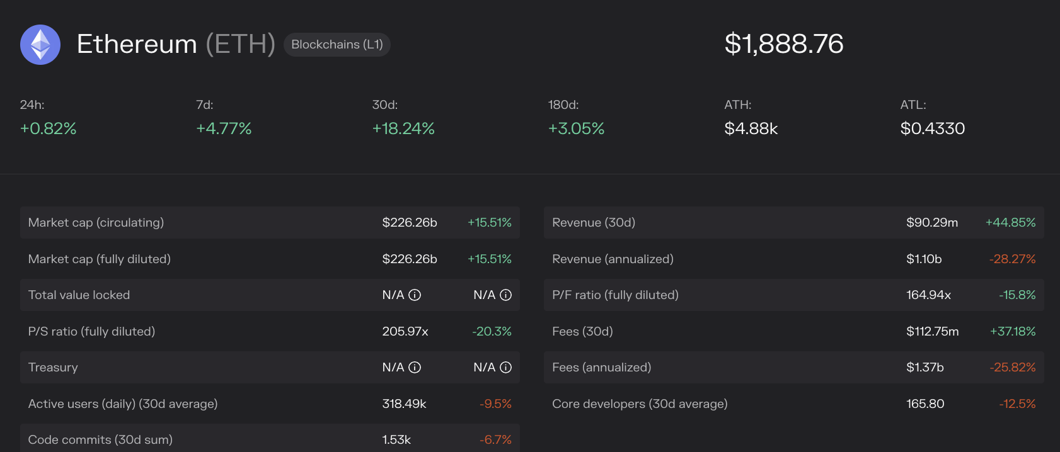Click the P/S ratio change -20.3%

pos(492,332)
